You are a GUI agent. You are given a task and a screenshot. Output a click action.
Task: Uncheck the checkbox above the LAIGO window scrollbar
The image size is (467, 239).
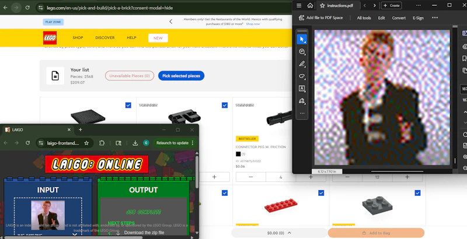[x=225, y=193]
